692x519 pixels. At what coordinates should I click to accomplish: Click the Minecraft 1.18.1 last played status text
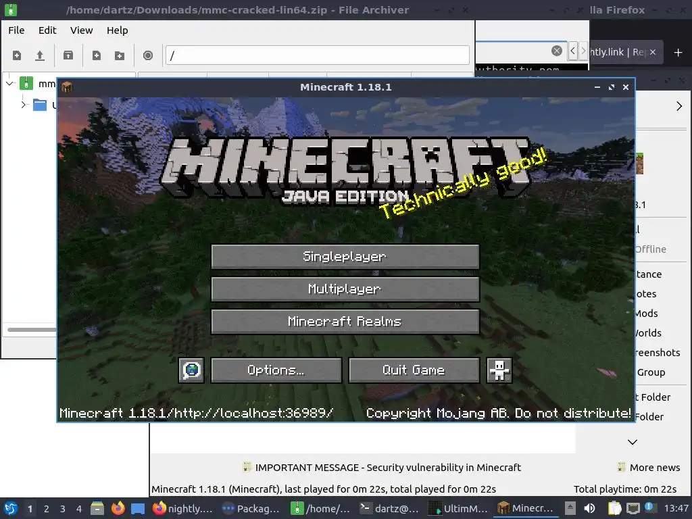tap(324, 489)
